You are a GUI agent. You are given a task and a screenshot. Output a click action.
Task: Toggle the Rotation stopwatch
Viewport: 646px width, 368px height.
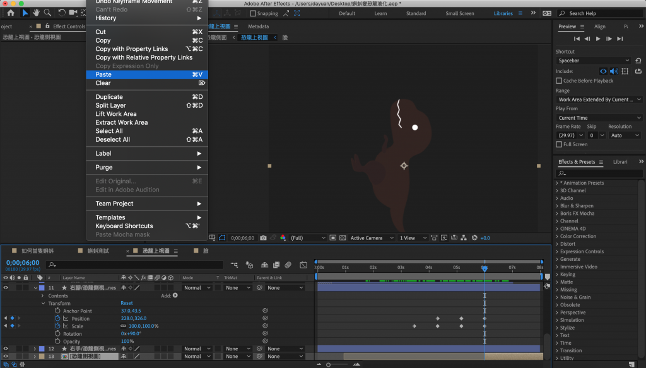click(x=57, y=334)
